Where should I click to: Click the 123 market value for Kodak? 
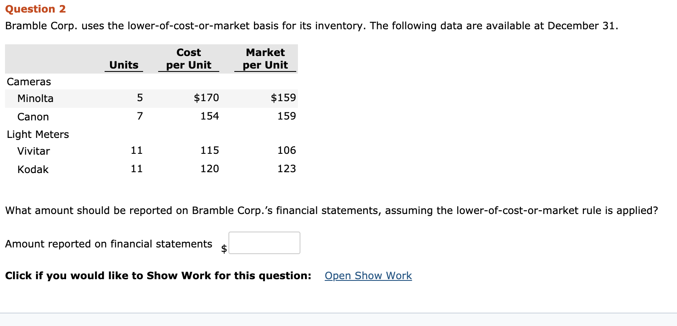(x=287, y=168)
